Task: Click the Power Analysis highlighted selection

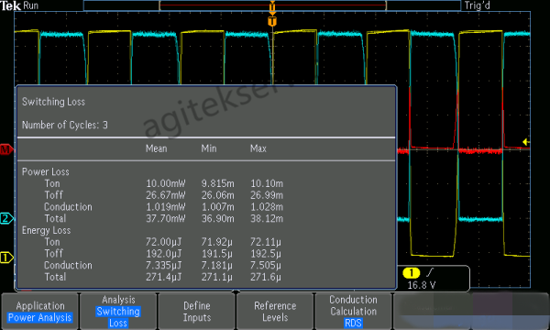Action: coord(40,318)
